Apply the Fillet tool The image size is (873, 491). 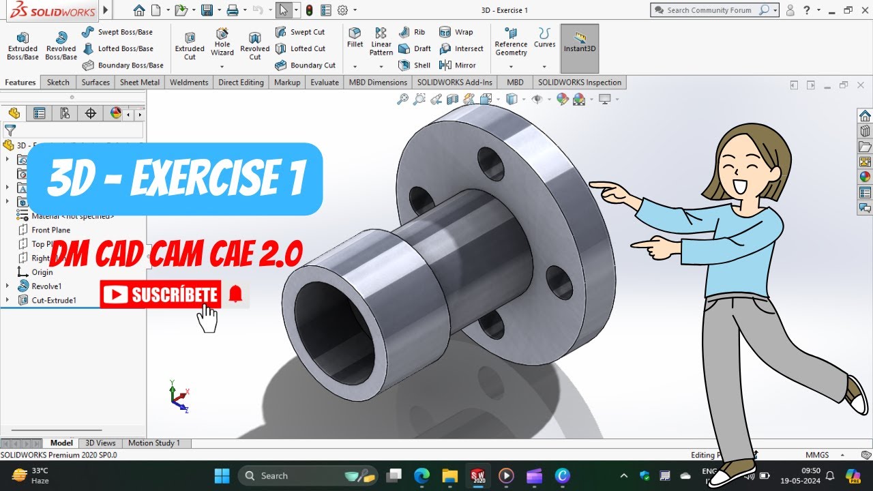point(355,38)
